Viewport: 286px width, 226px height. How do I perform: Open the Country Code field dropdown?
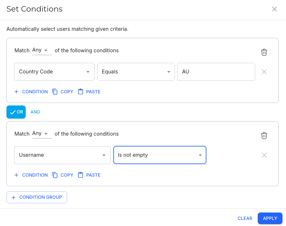pyautogui.click(x=55, y=72)
